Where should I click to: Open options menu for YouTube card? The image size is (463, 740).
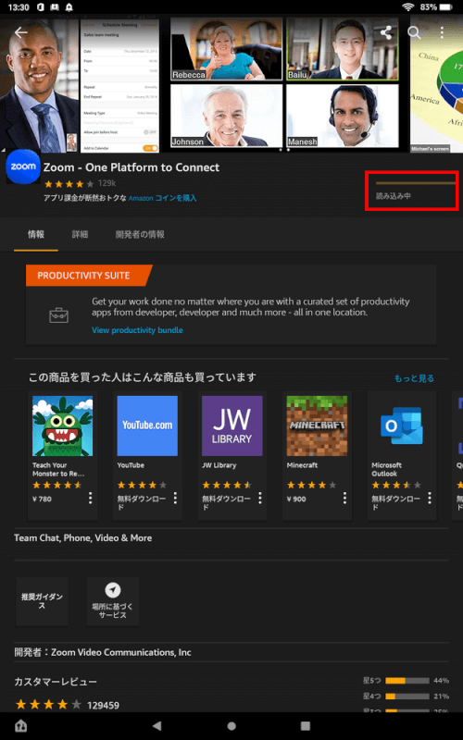point(175,498)
